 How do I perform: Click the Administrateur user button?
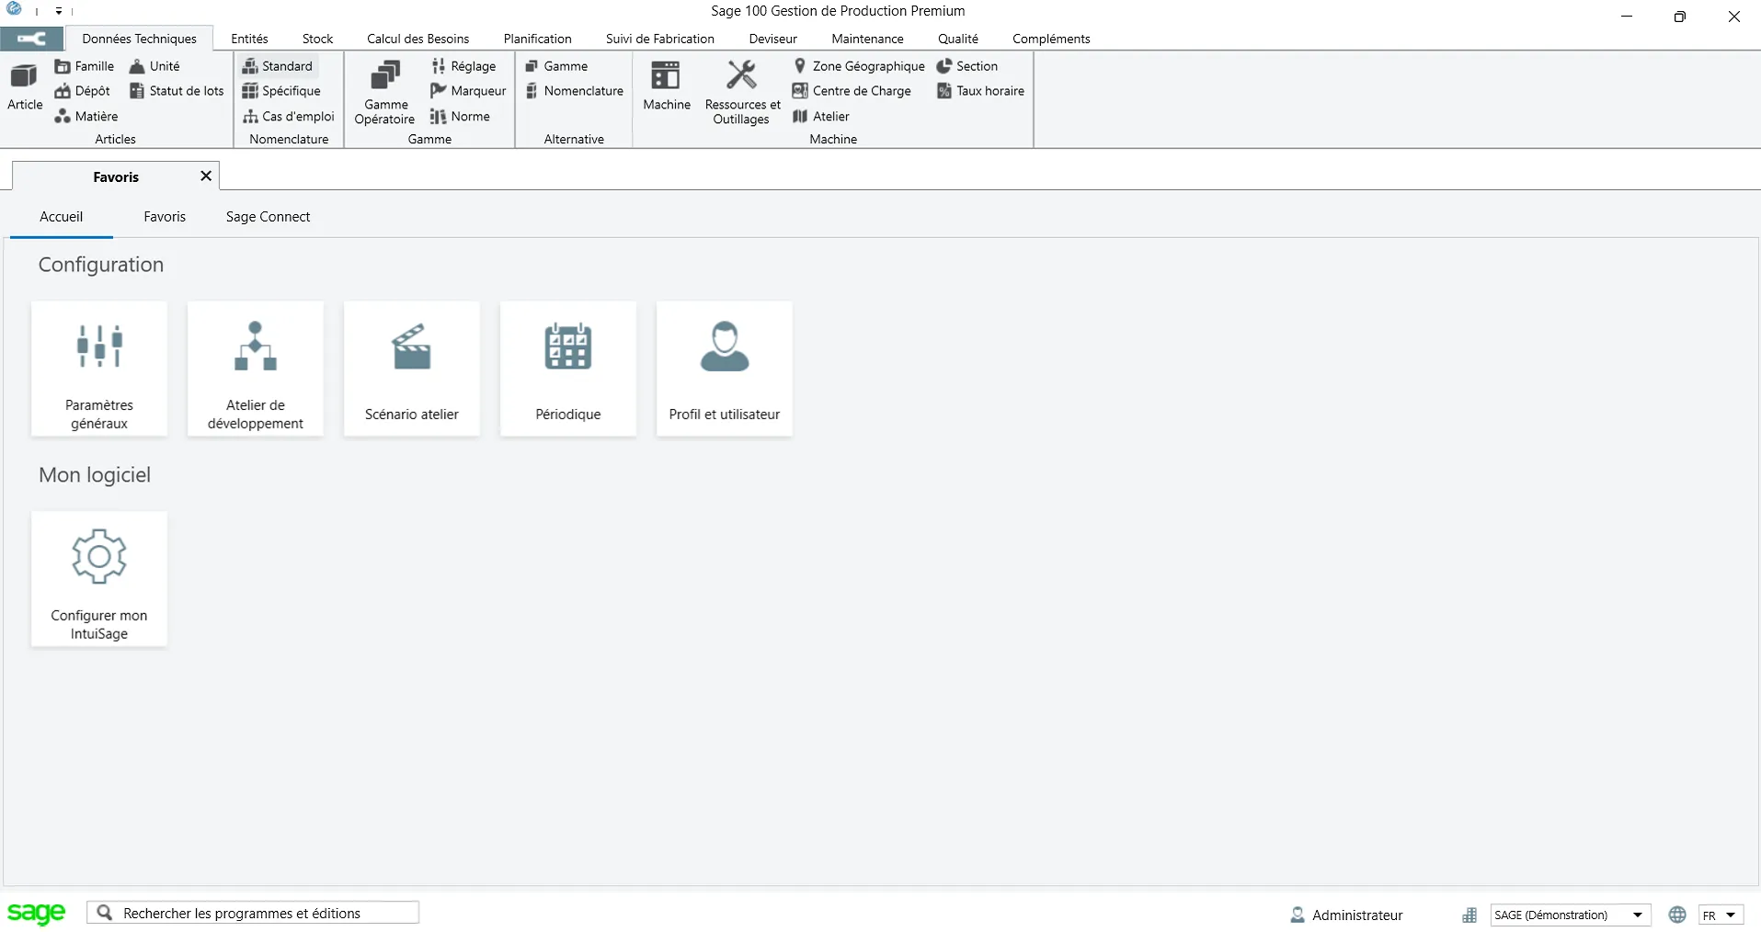click(x=1346, y=915)
